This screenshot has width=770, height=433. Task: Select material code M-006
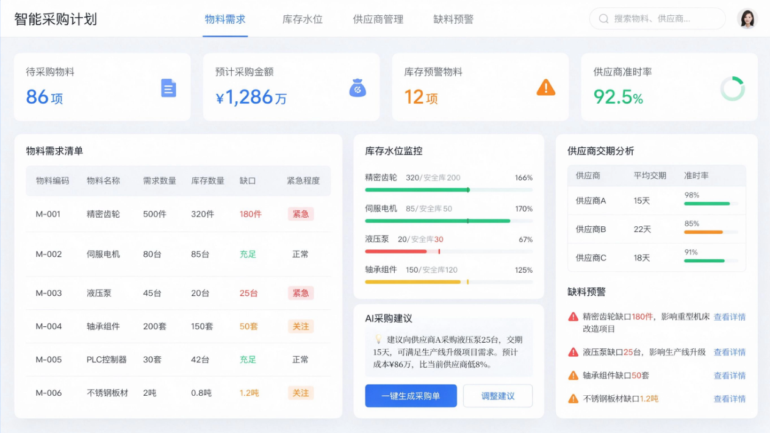49,393
